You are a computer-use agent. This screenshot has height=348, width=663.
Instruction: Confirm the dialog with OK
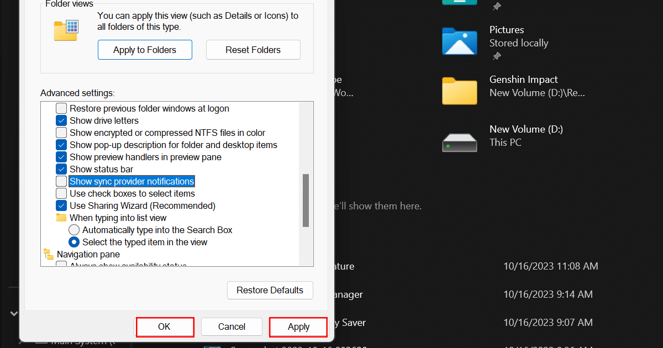point(165,326)
